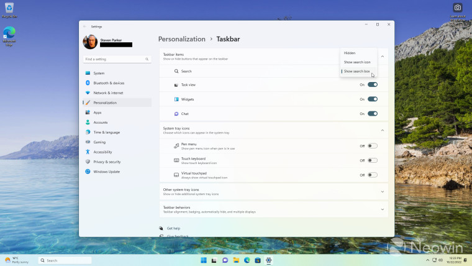Choose Show search box option
This screenshot has height=266, width=472.
358,71
